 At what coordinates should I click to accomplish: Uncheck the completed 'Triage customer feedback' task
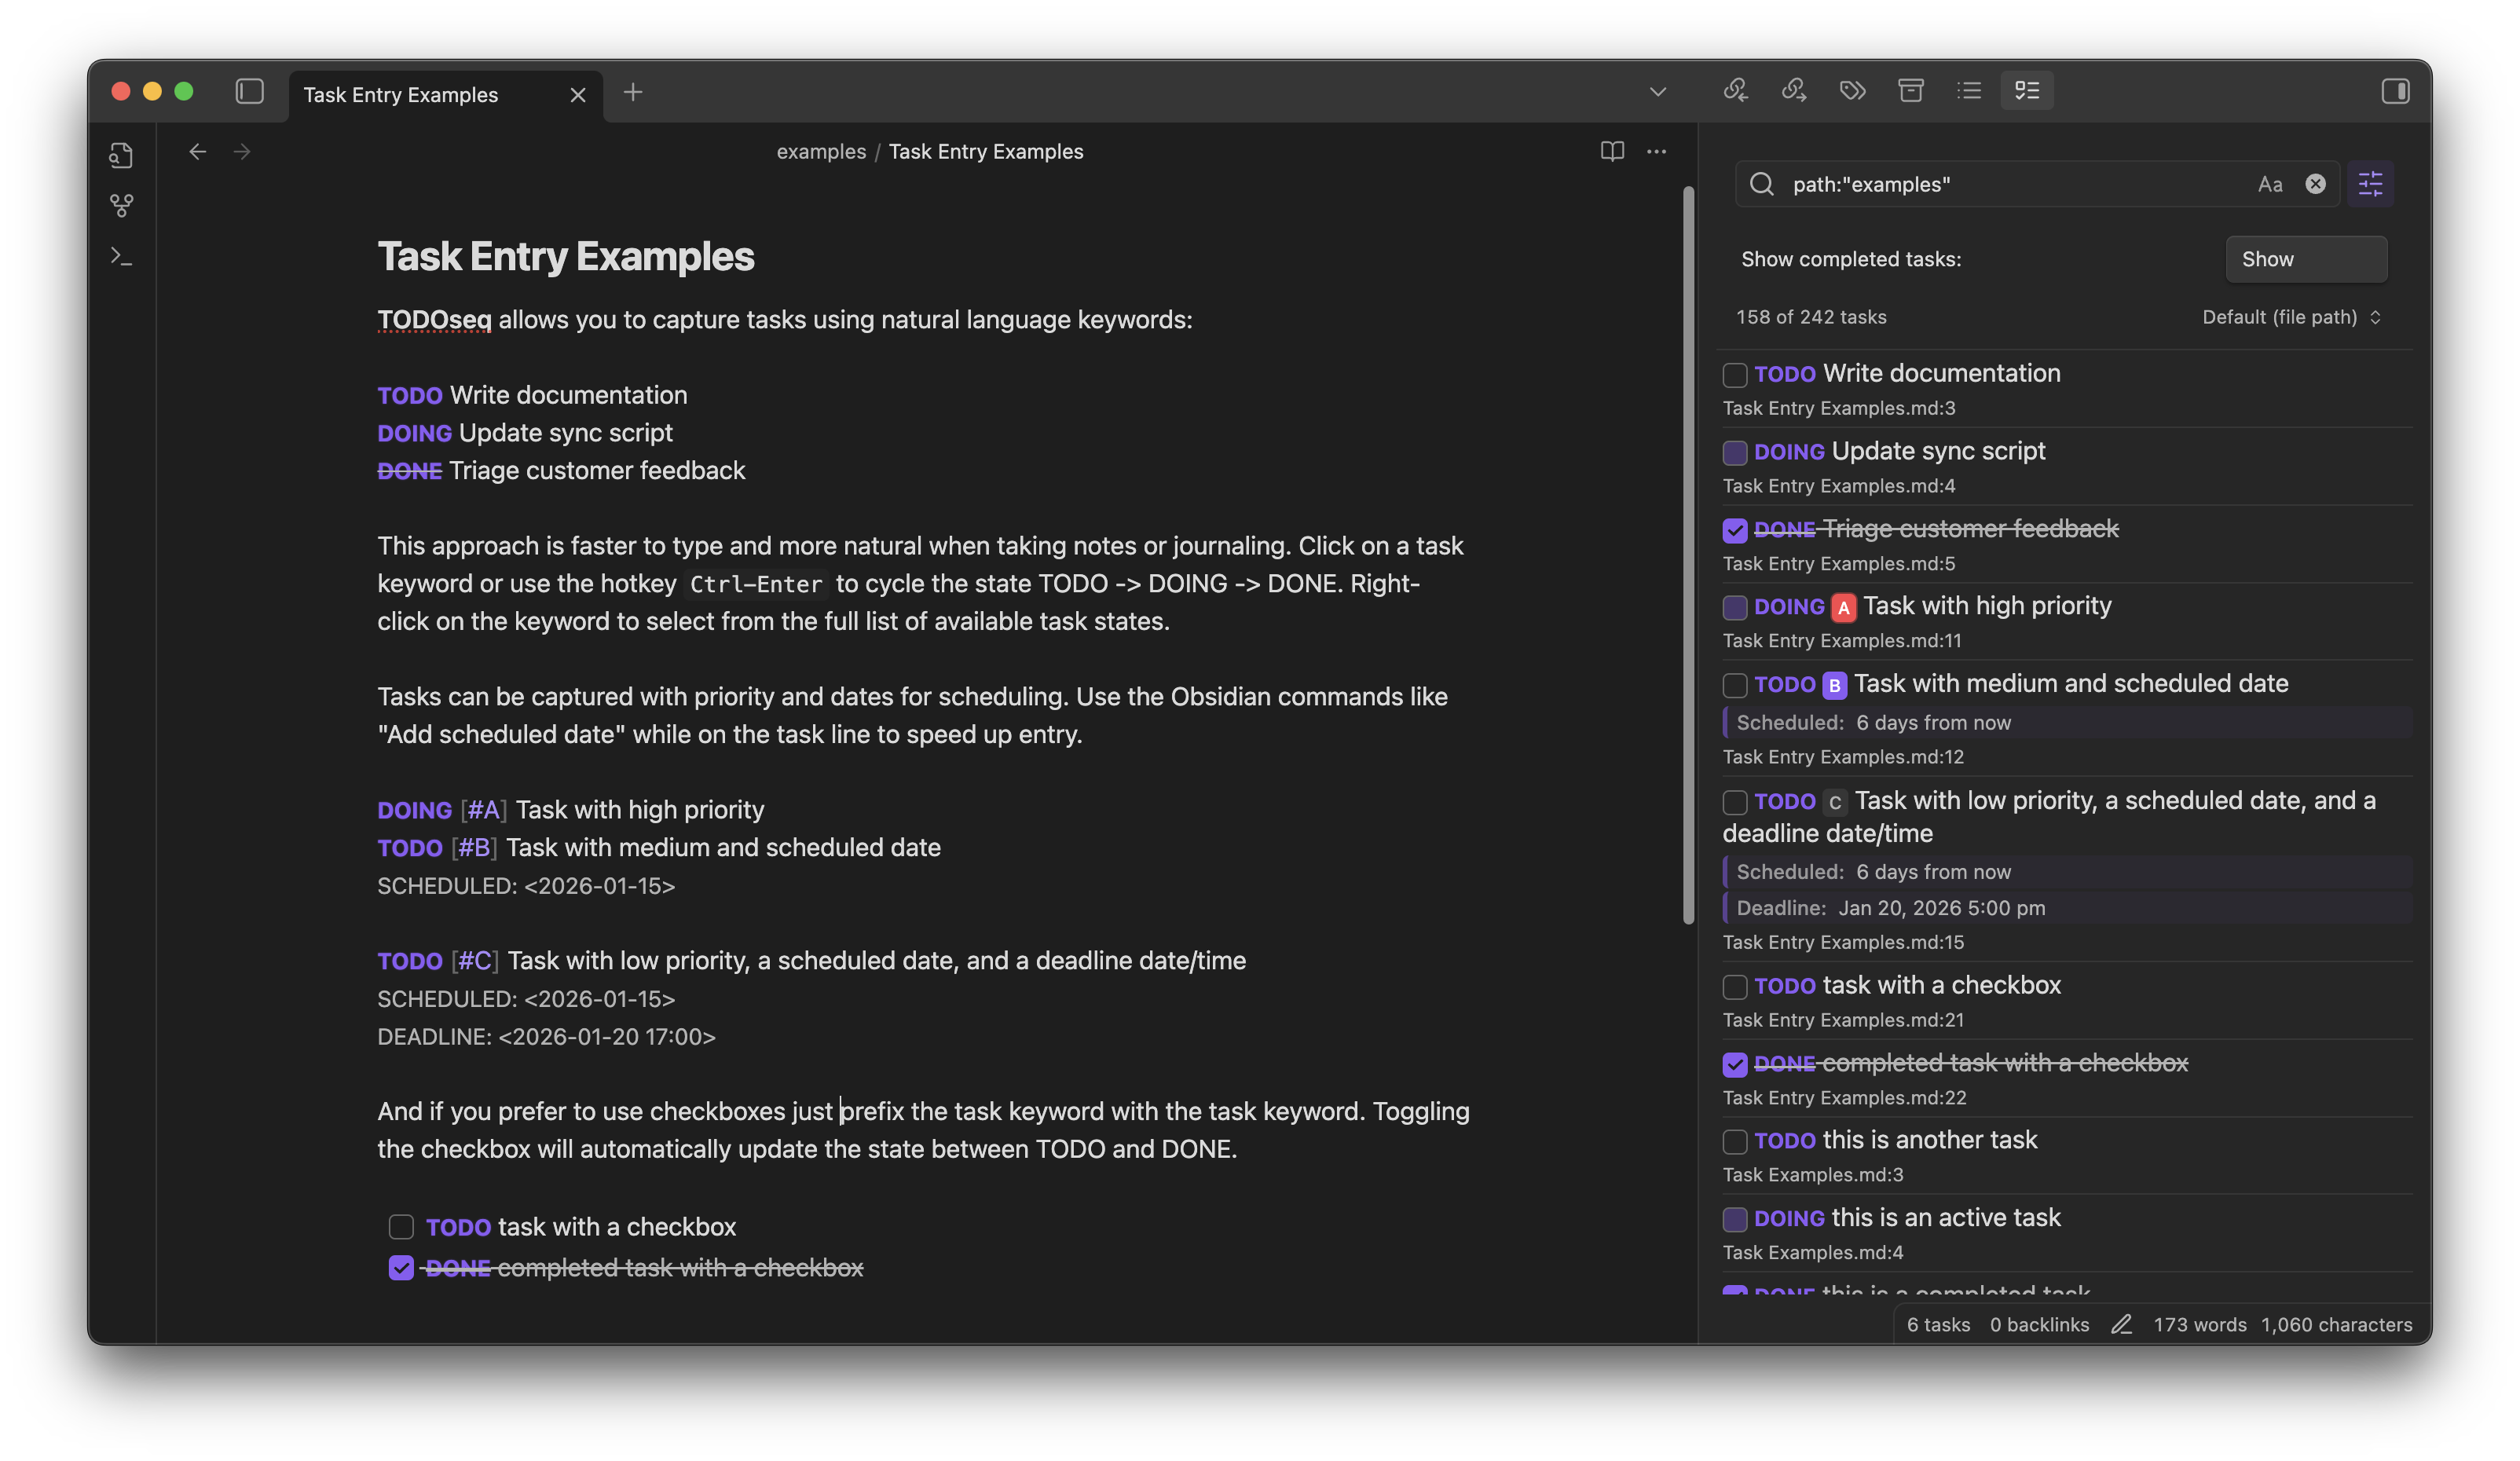click(1735, 530)
